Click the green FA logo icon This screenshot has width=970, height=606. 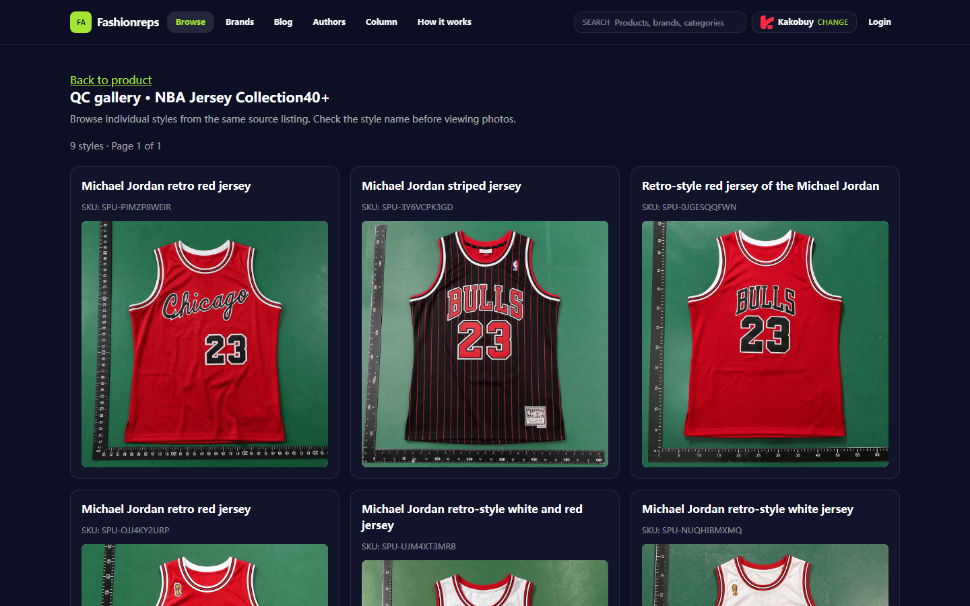point(81,22)
